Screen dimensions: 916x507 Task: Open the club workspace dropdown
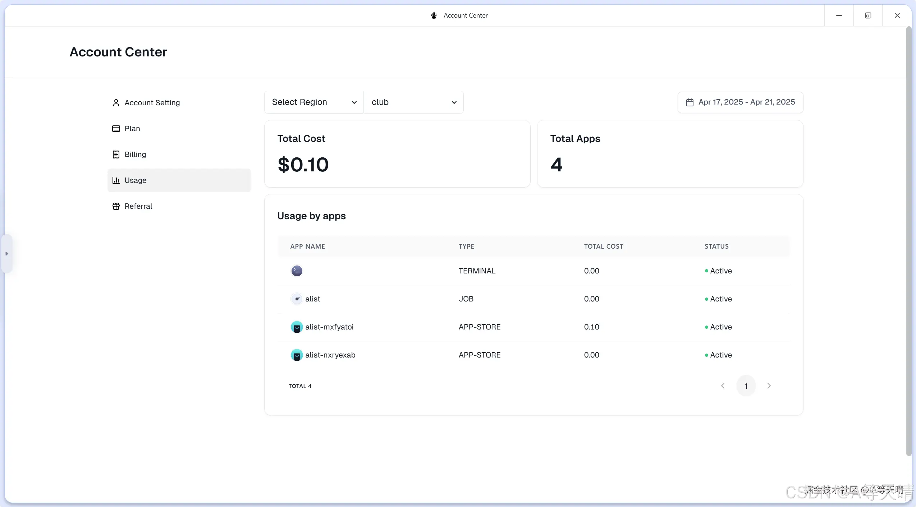[x=413, y=102]
